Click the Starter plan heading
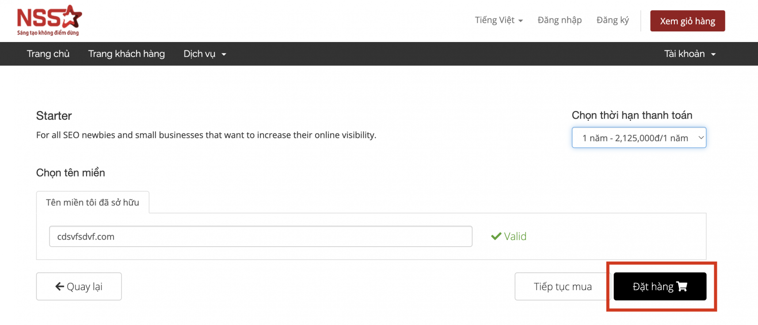The width and height of the screenshot is (758, 325). (54, 116)
